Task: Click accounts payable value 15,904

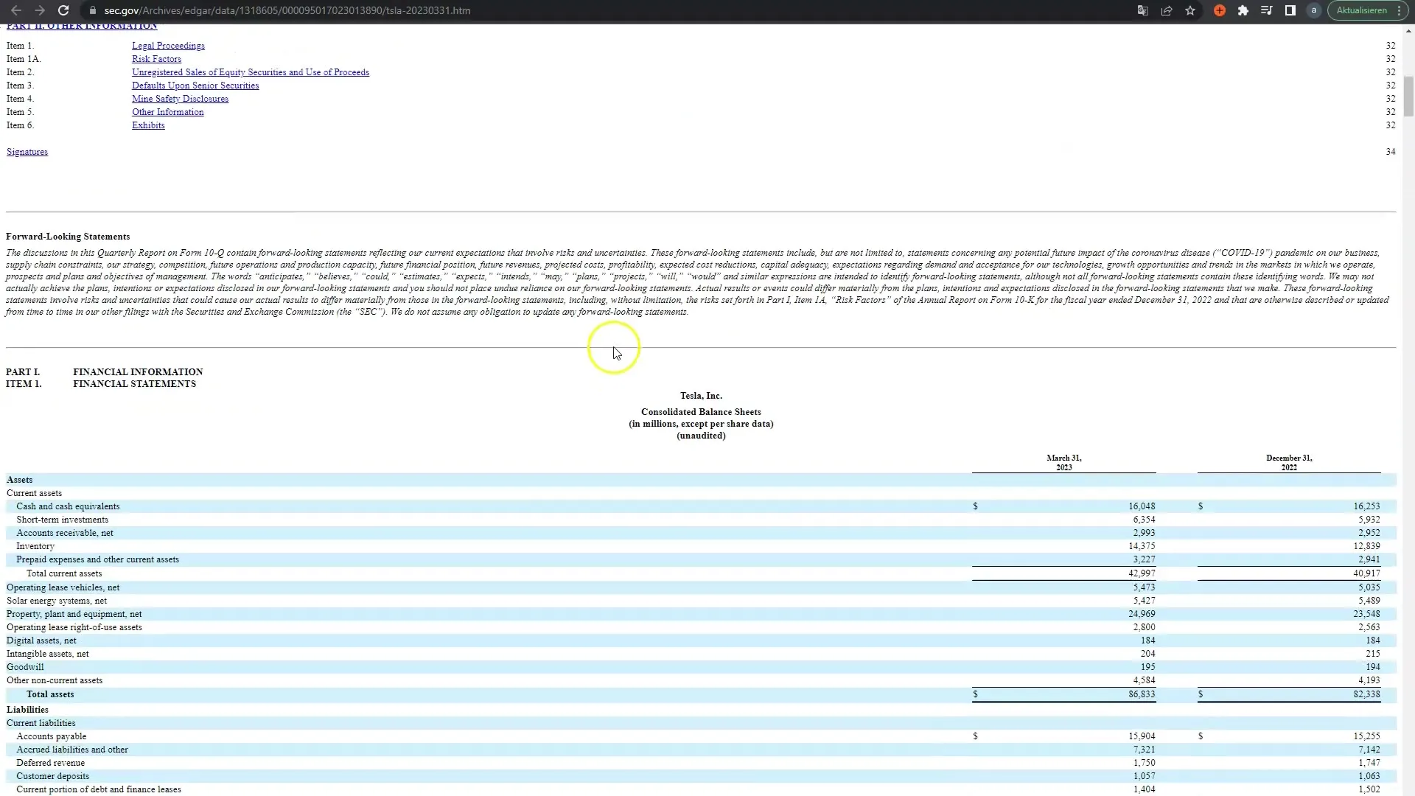Action: 1142,736
